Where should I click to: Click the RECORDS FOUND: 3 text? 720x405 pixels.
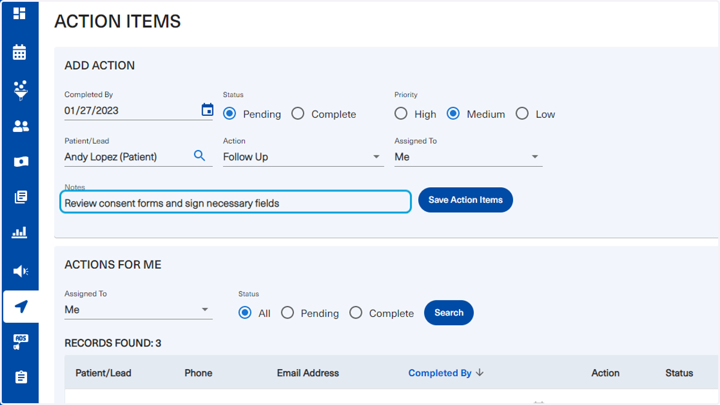click(113, 343)
